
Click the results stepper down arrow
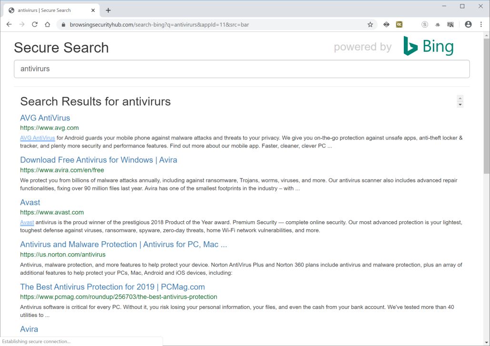click(x=460, y=105)
